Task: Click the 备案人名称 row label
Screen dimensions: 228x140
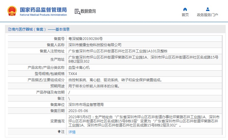Action: pyautogui.click(x=56, y=45)
